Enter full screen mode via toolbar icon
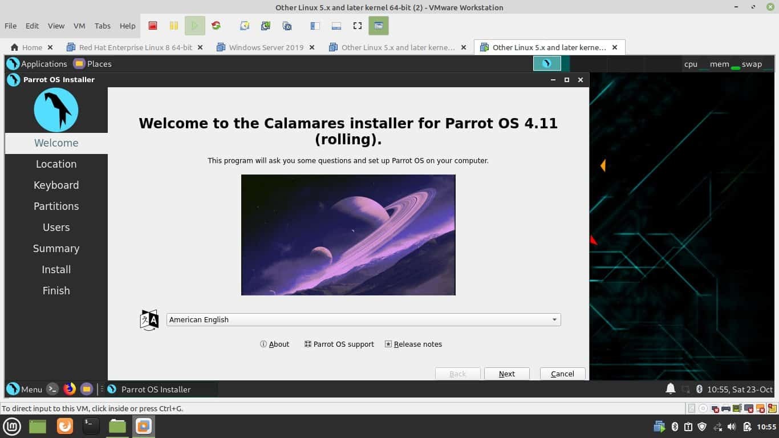 (x=358, y=26)
